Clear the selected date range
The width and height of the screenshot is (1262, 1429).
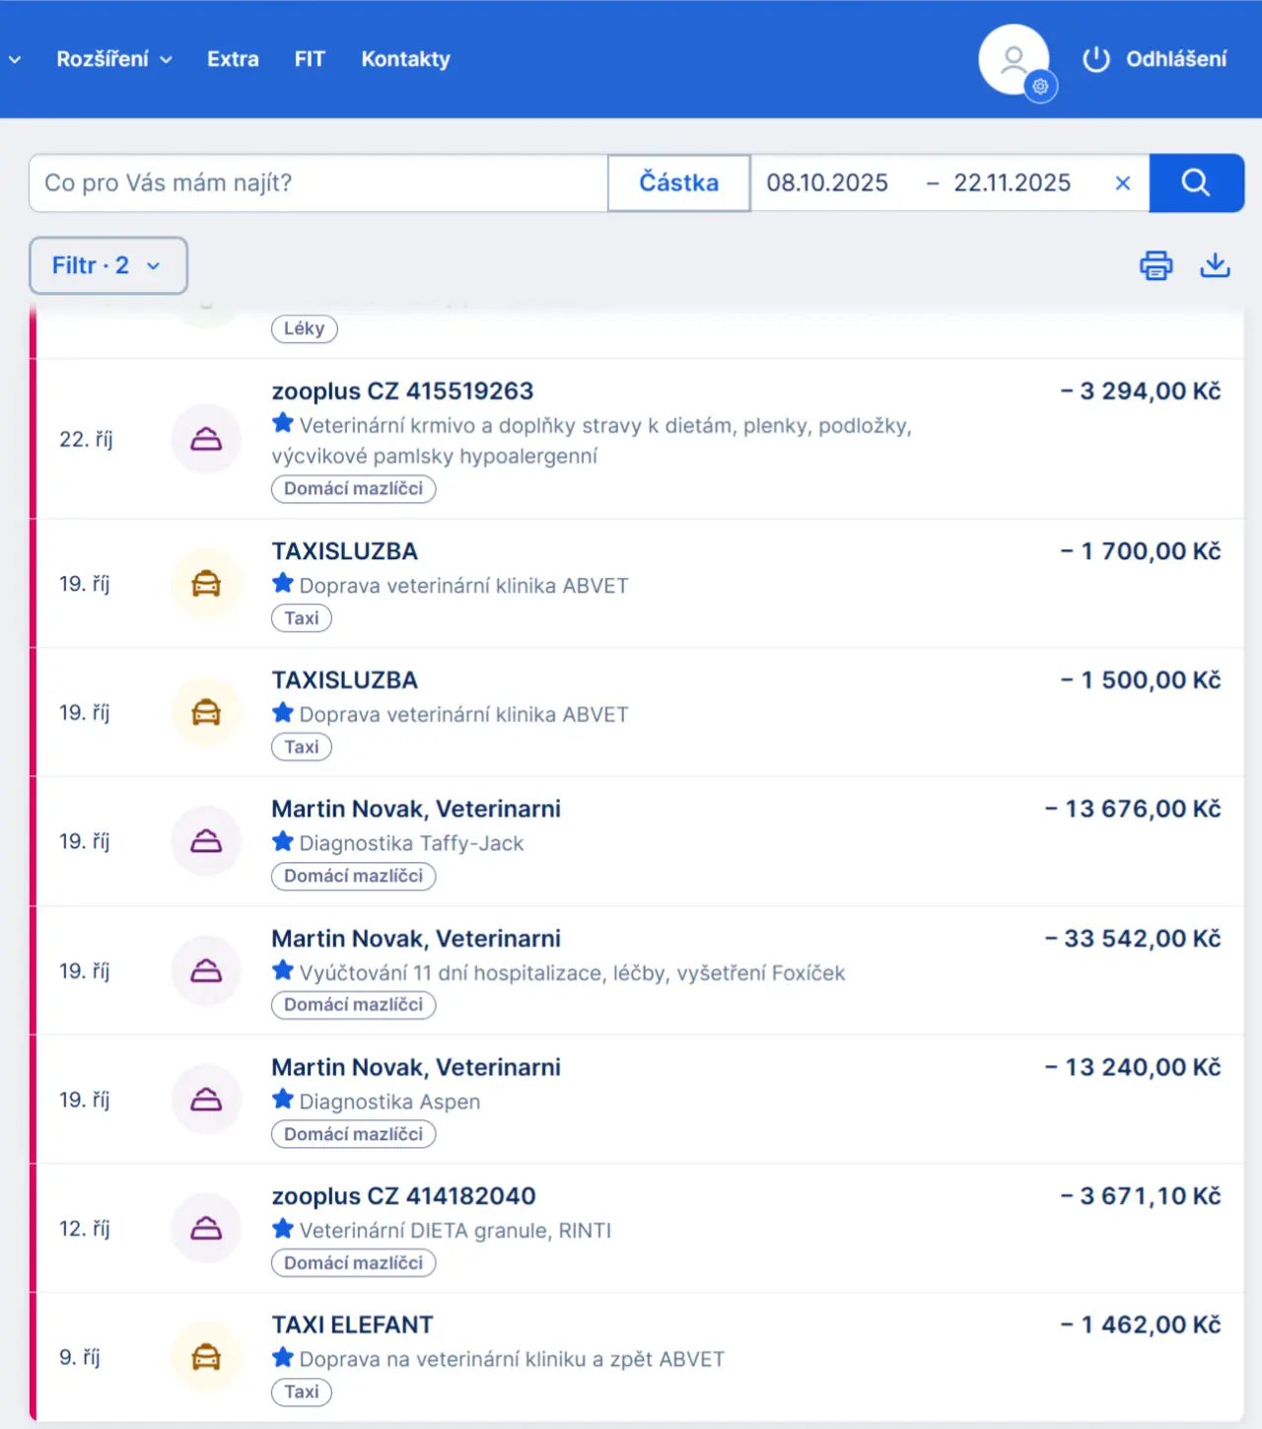(x=1122, y=183)
